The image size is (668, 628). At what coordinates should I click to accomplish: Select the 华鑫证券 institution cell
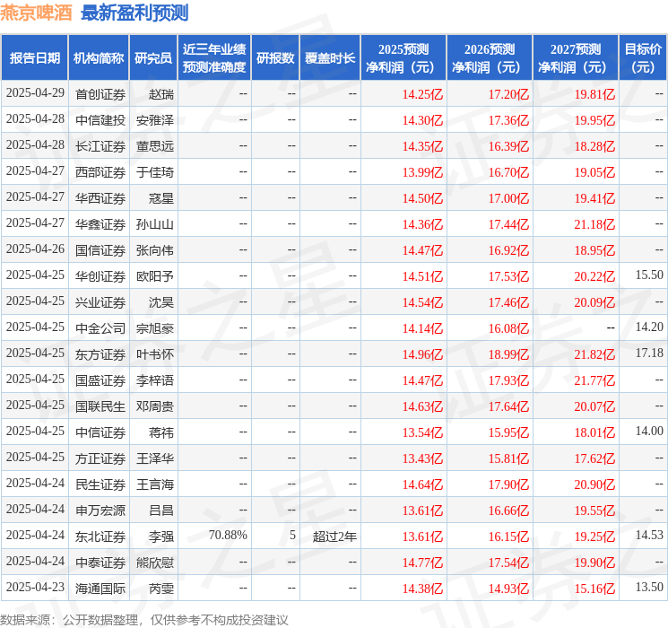coord(100,224)
